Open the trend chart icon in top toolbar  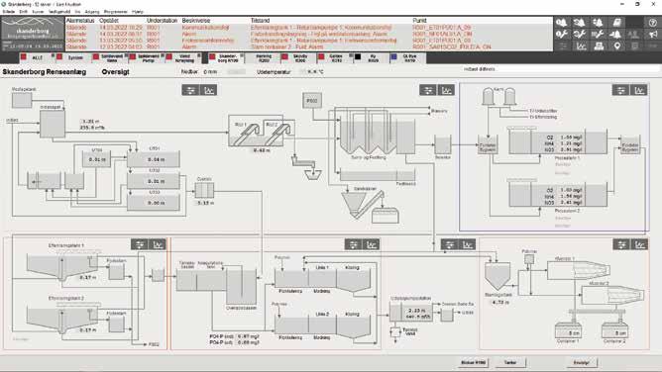tap(581, 46)
